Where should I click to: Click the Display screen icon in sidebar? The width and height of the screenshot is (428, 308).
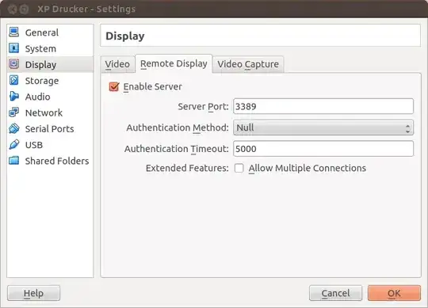14,64
